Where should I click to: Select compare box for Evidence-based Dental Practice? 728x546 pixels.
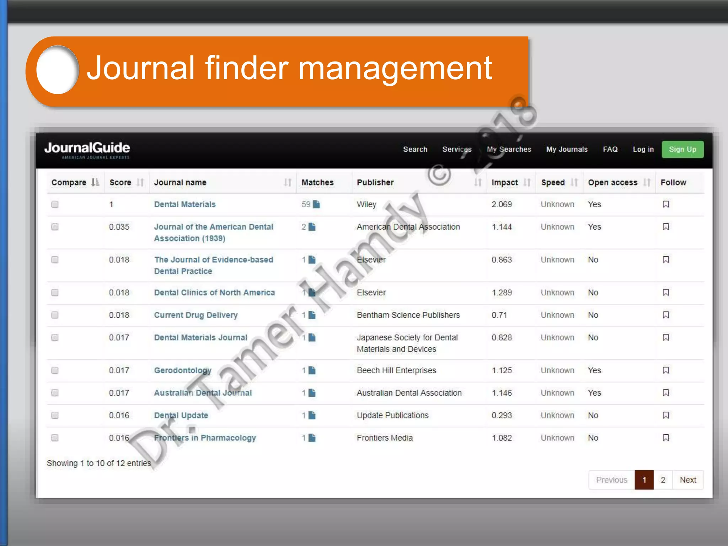point(55,260)
